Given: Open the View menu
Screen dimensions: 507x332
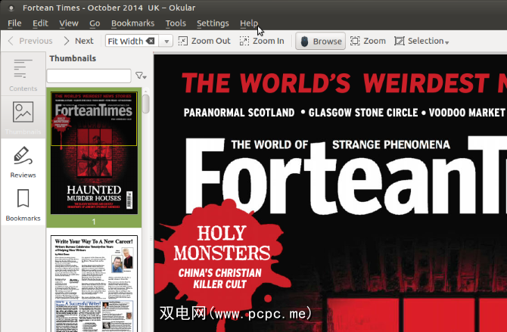Looking at the screenshot, I should 69,23.
